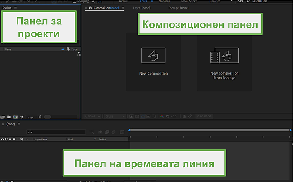This screenshot has height=182, width=293.
Task: Close the Composition (none) viewer tab
Action: tap(86, 8)
